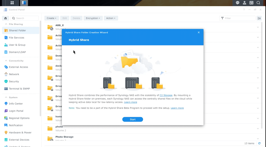Image resolution: width=266 pixels, height=147 pixels.
Task: Click the sort order toggle icon
Action: click(x=259, y=18)
